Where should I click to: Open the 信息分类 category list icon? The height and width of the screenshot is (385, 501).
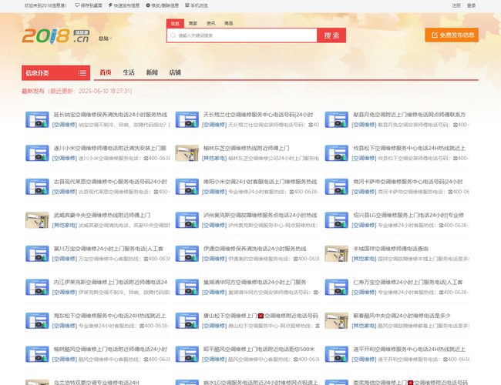pos(82,73)
